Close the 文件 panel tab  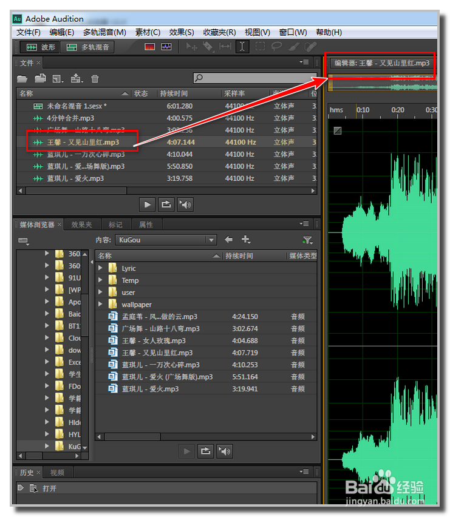39,63
